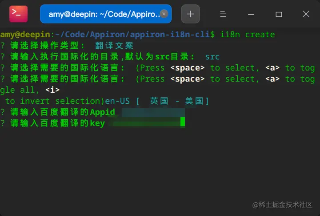
Task: Close the amy@deepin tab
Action: [x=164, y=14]
